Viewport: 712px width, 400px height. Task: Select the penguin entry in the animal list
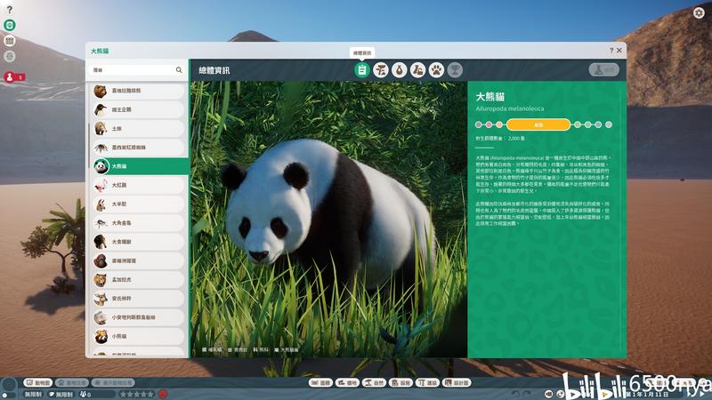click(139, 109)
